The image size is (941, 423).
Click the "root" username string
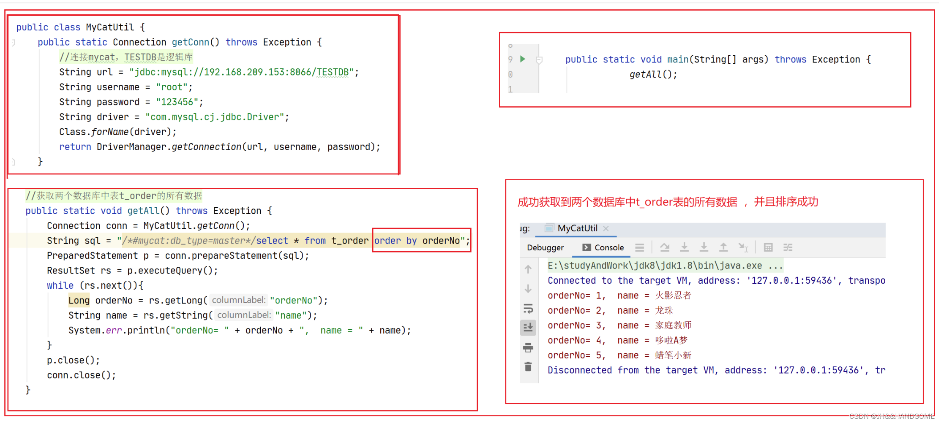coord(172,87)
